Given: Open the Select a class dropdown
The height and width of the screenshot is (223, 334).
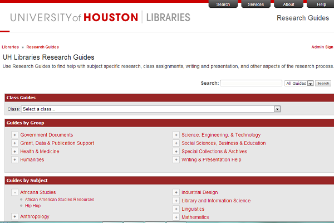Looking at the screenshot, I should [151, 109].
